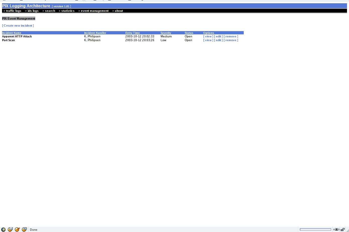
Task: Select event management in navigation bar
Action: point(93,11)
